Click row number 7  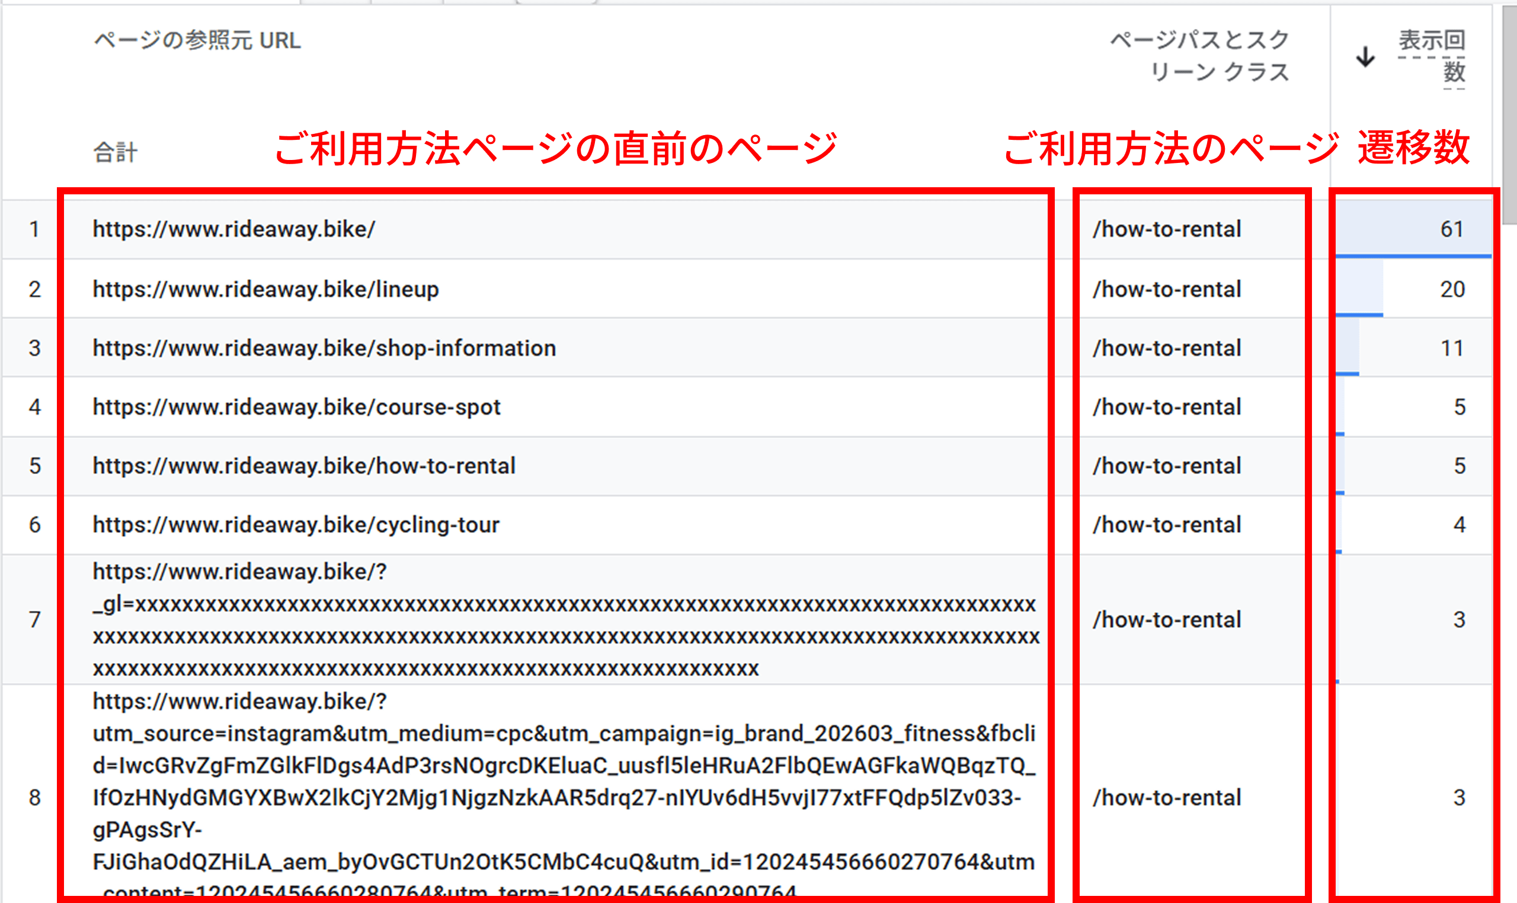(35, 619)
